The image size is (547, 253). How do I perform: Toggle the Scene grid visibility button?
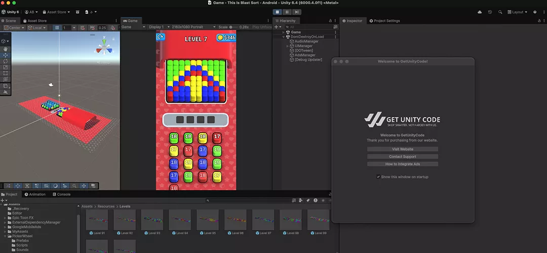58,28
